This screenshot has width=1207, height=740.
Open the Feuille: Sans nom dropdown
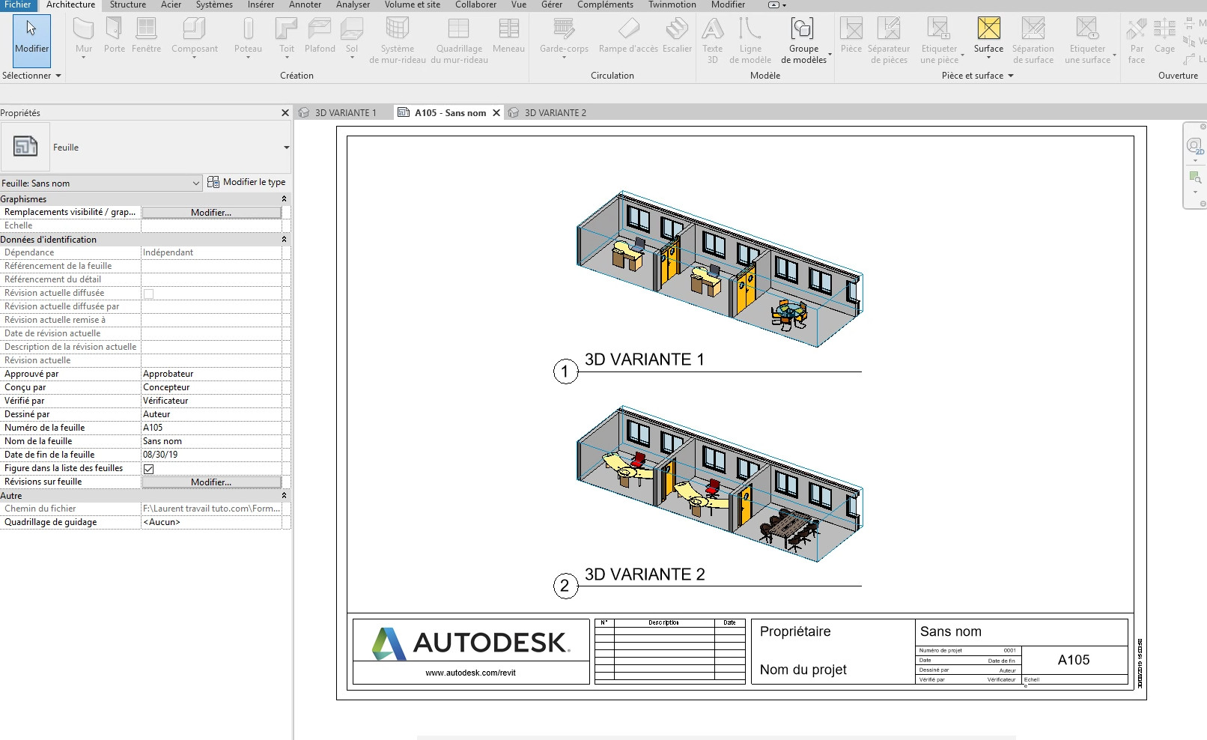coord(100,183)
